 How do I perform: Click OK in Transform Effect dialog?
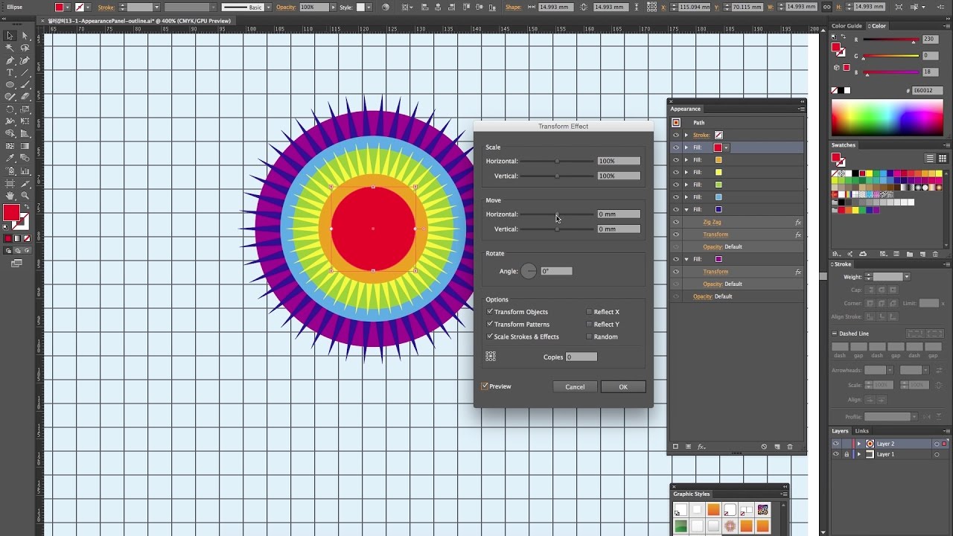pos(623,386)
